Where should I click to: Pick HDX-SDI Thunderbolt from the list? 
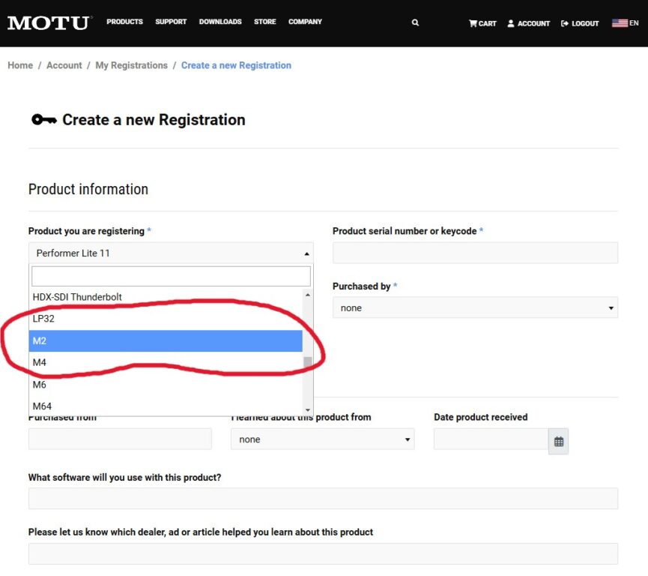pyautogui.click(x=166, y=297)
